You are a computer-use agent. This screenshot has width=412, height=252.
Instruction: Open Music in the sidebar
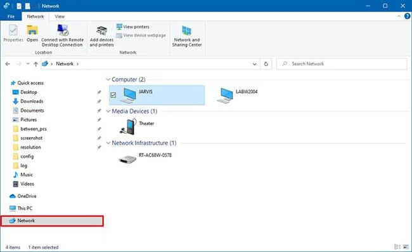click(x=23, y=175)
